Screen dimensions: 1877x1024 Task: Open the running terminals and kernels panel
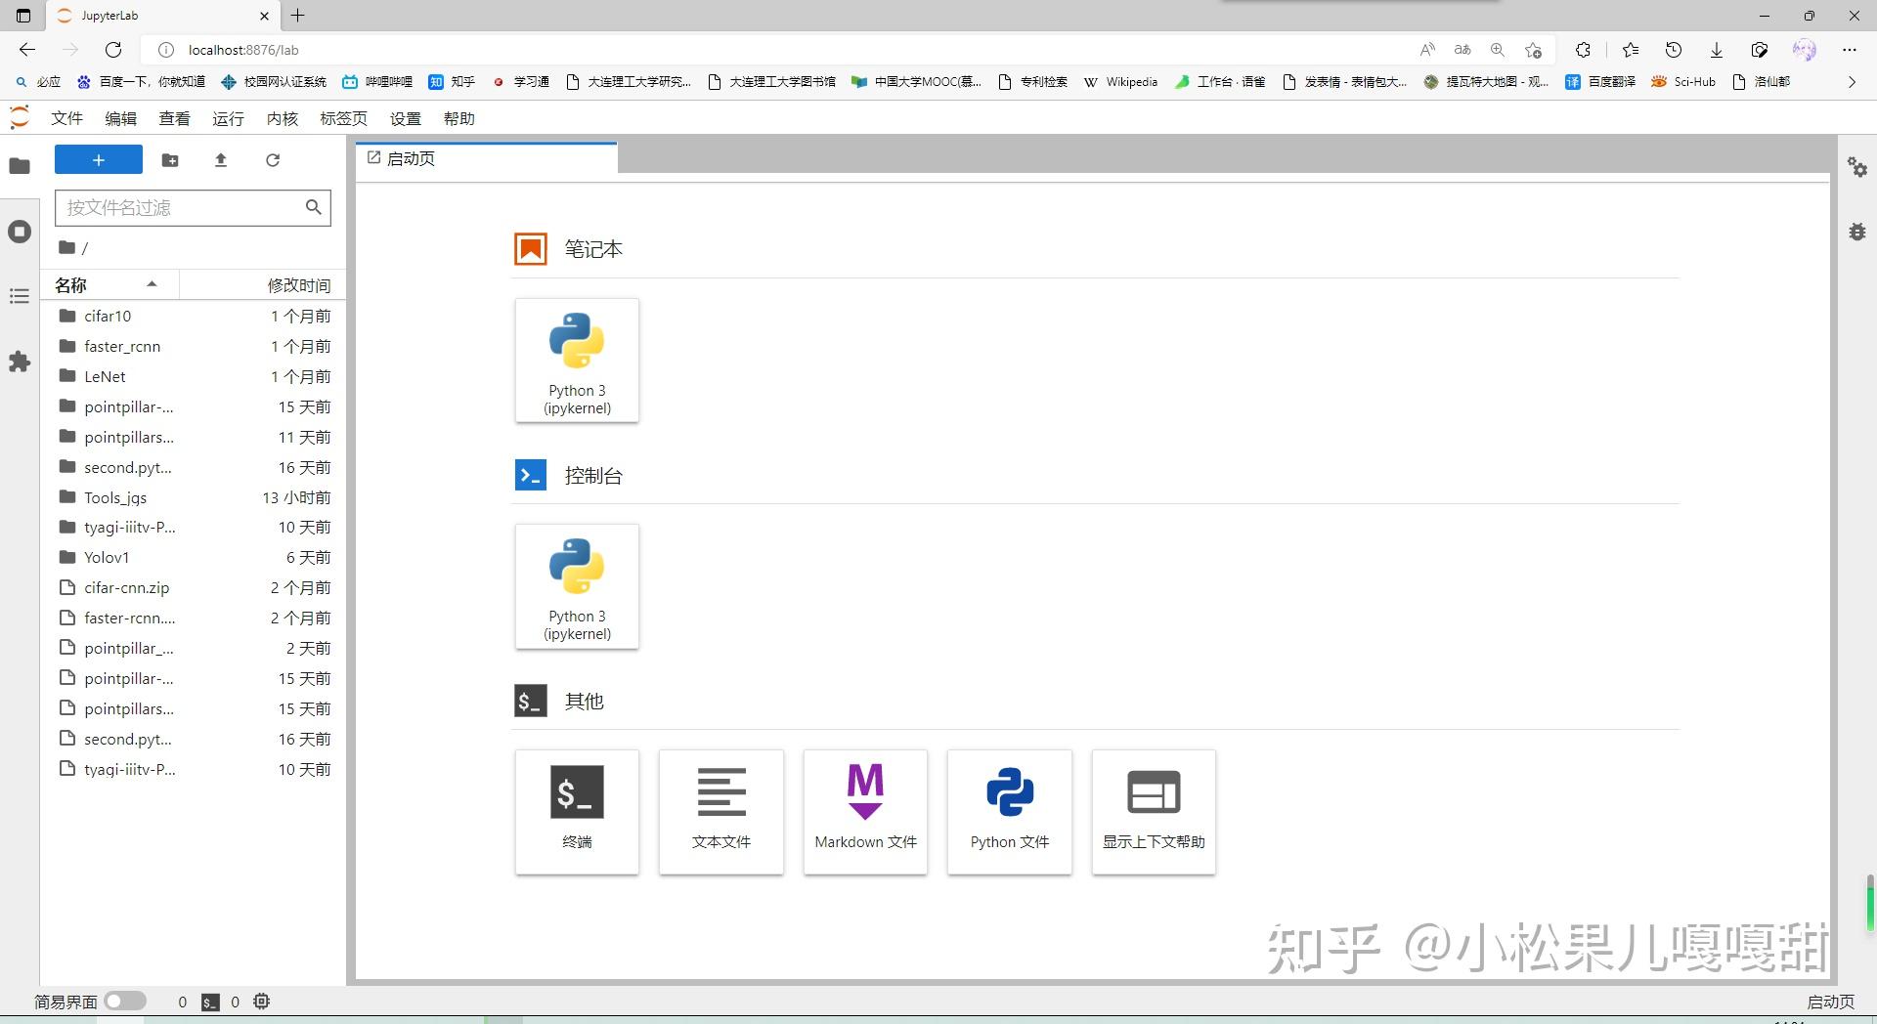point(20,232)
